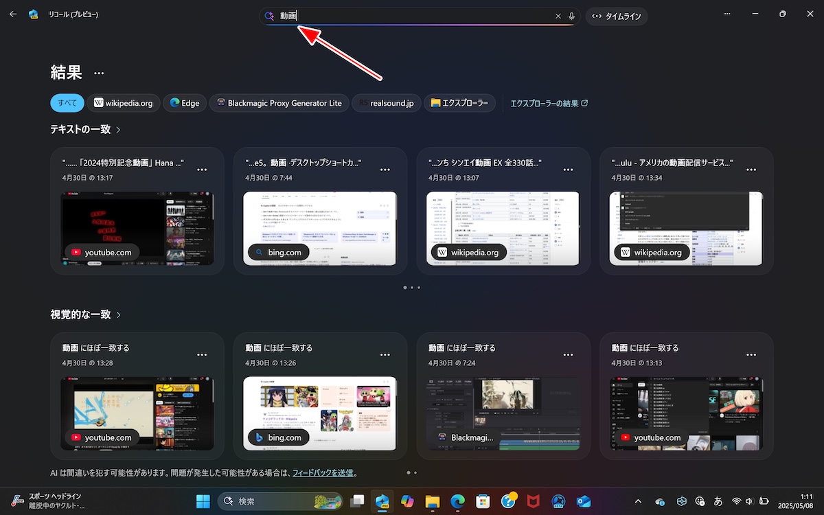
Task: Click the microphone voice search icon
Action: tap(572, 16)
